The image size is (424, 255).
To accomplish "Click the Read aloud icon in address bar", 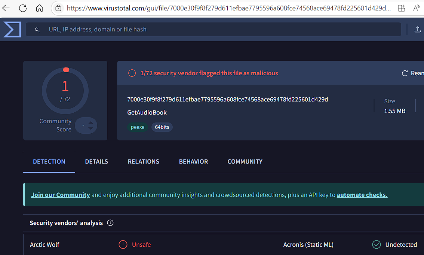I will point(416,8).
